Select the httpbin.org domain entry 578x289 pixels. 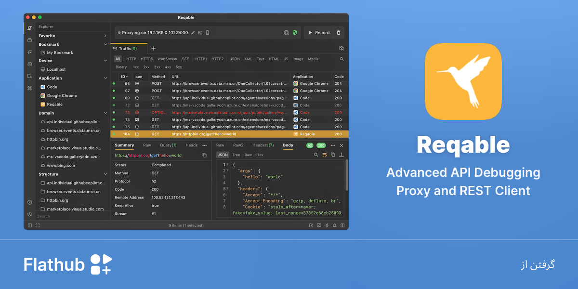[x=57, y=139]
